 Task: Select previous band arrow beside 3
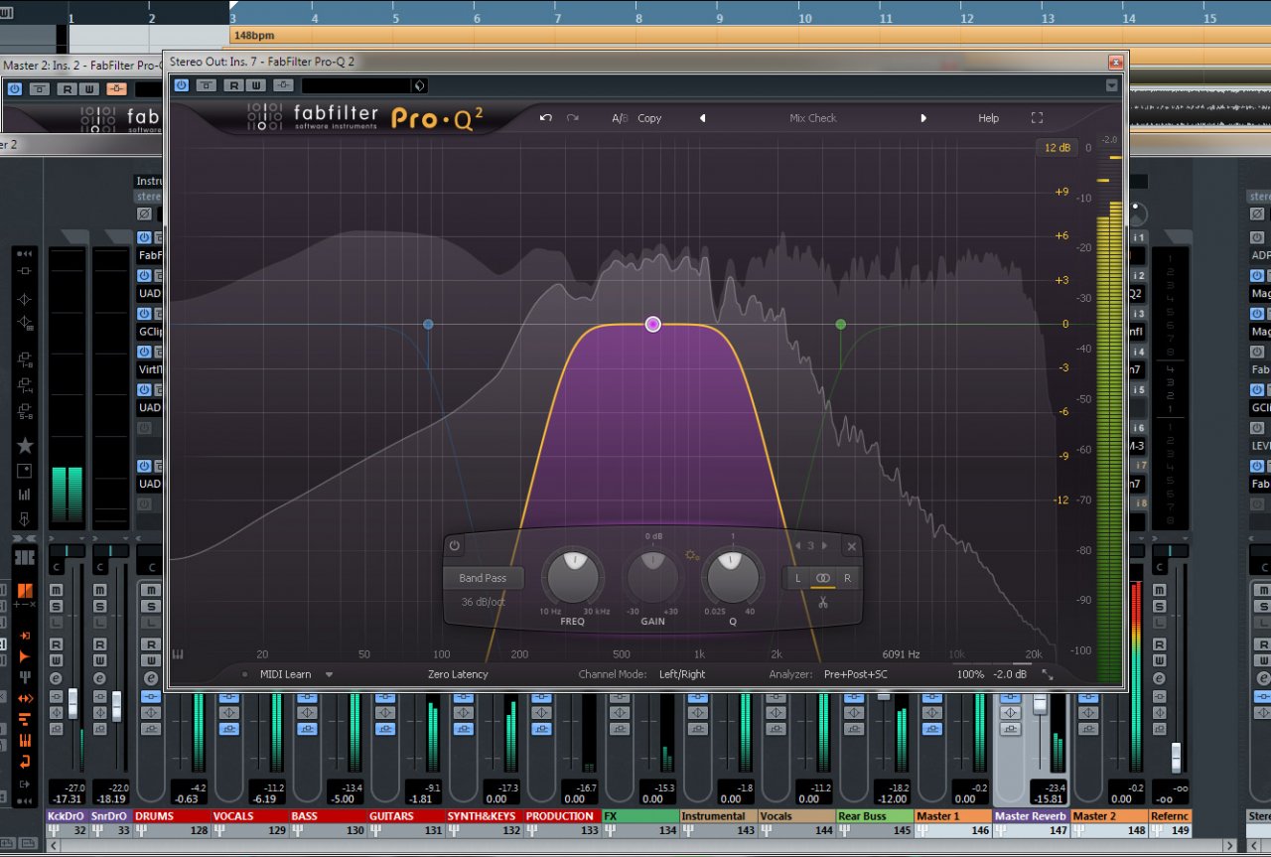point(797,545)
